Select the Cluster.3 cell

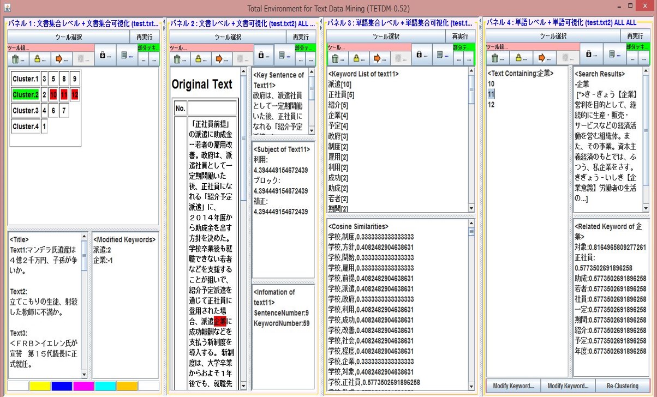click(26, 111)
